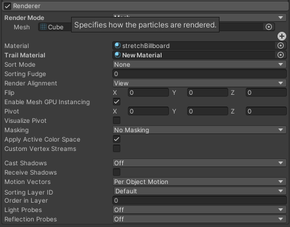Click the Masking label
The width and height of the screenshot is (290, 227).
click(x=16, y=130)
